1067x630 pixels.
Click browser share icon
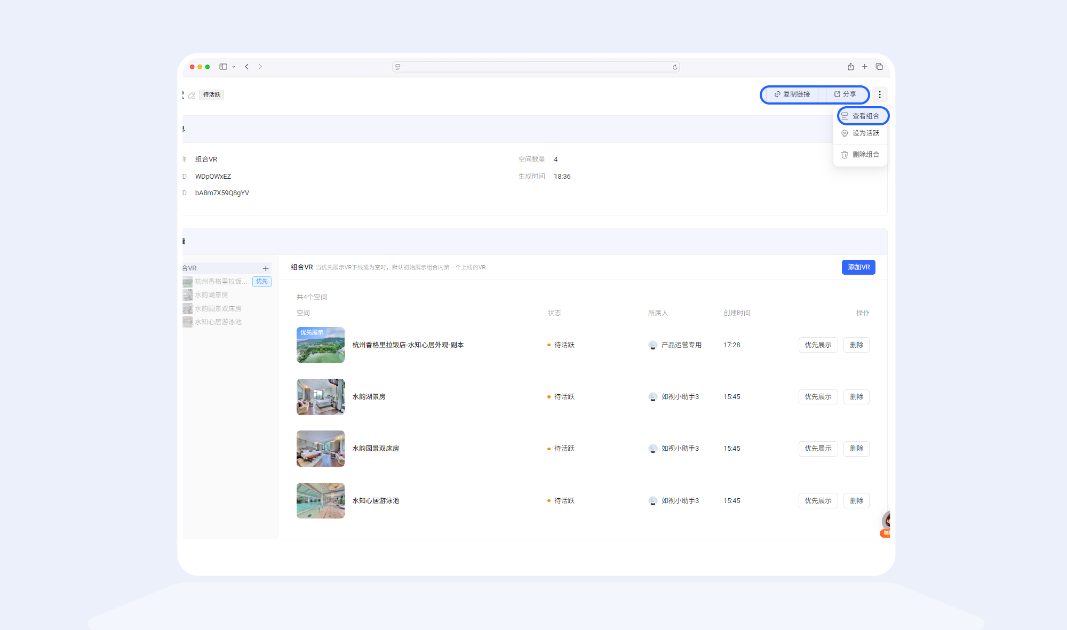(x=850, y=67)
